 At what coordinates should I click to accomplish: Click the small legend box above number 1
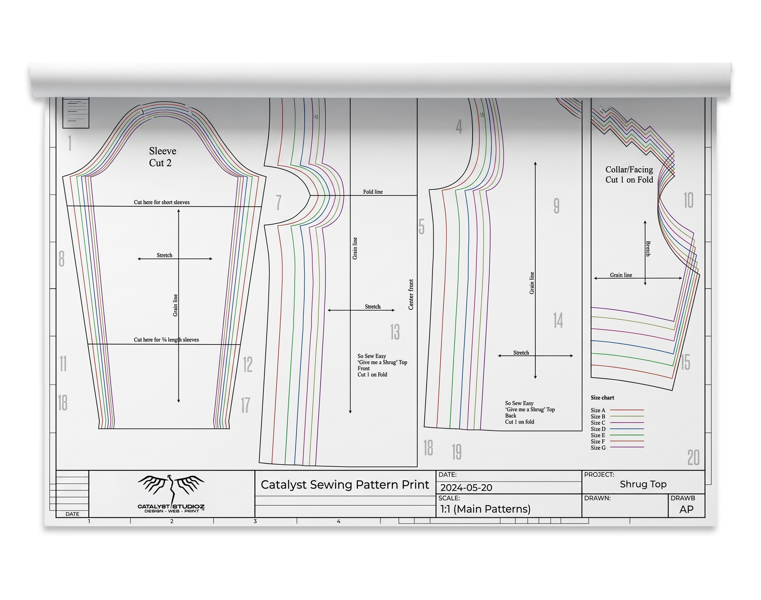pyautogui.click(x=76, y=113)
